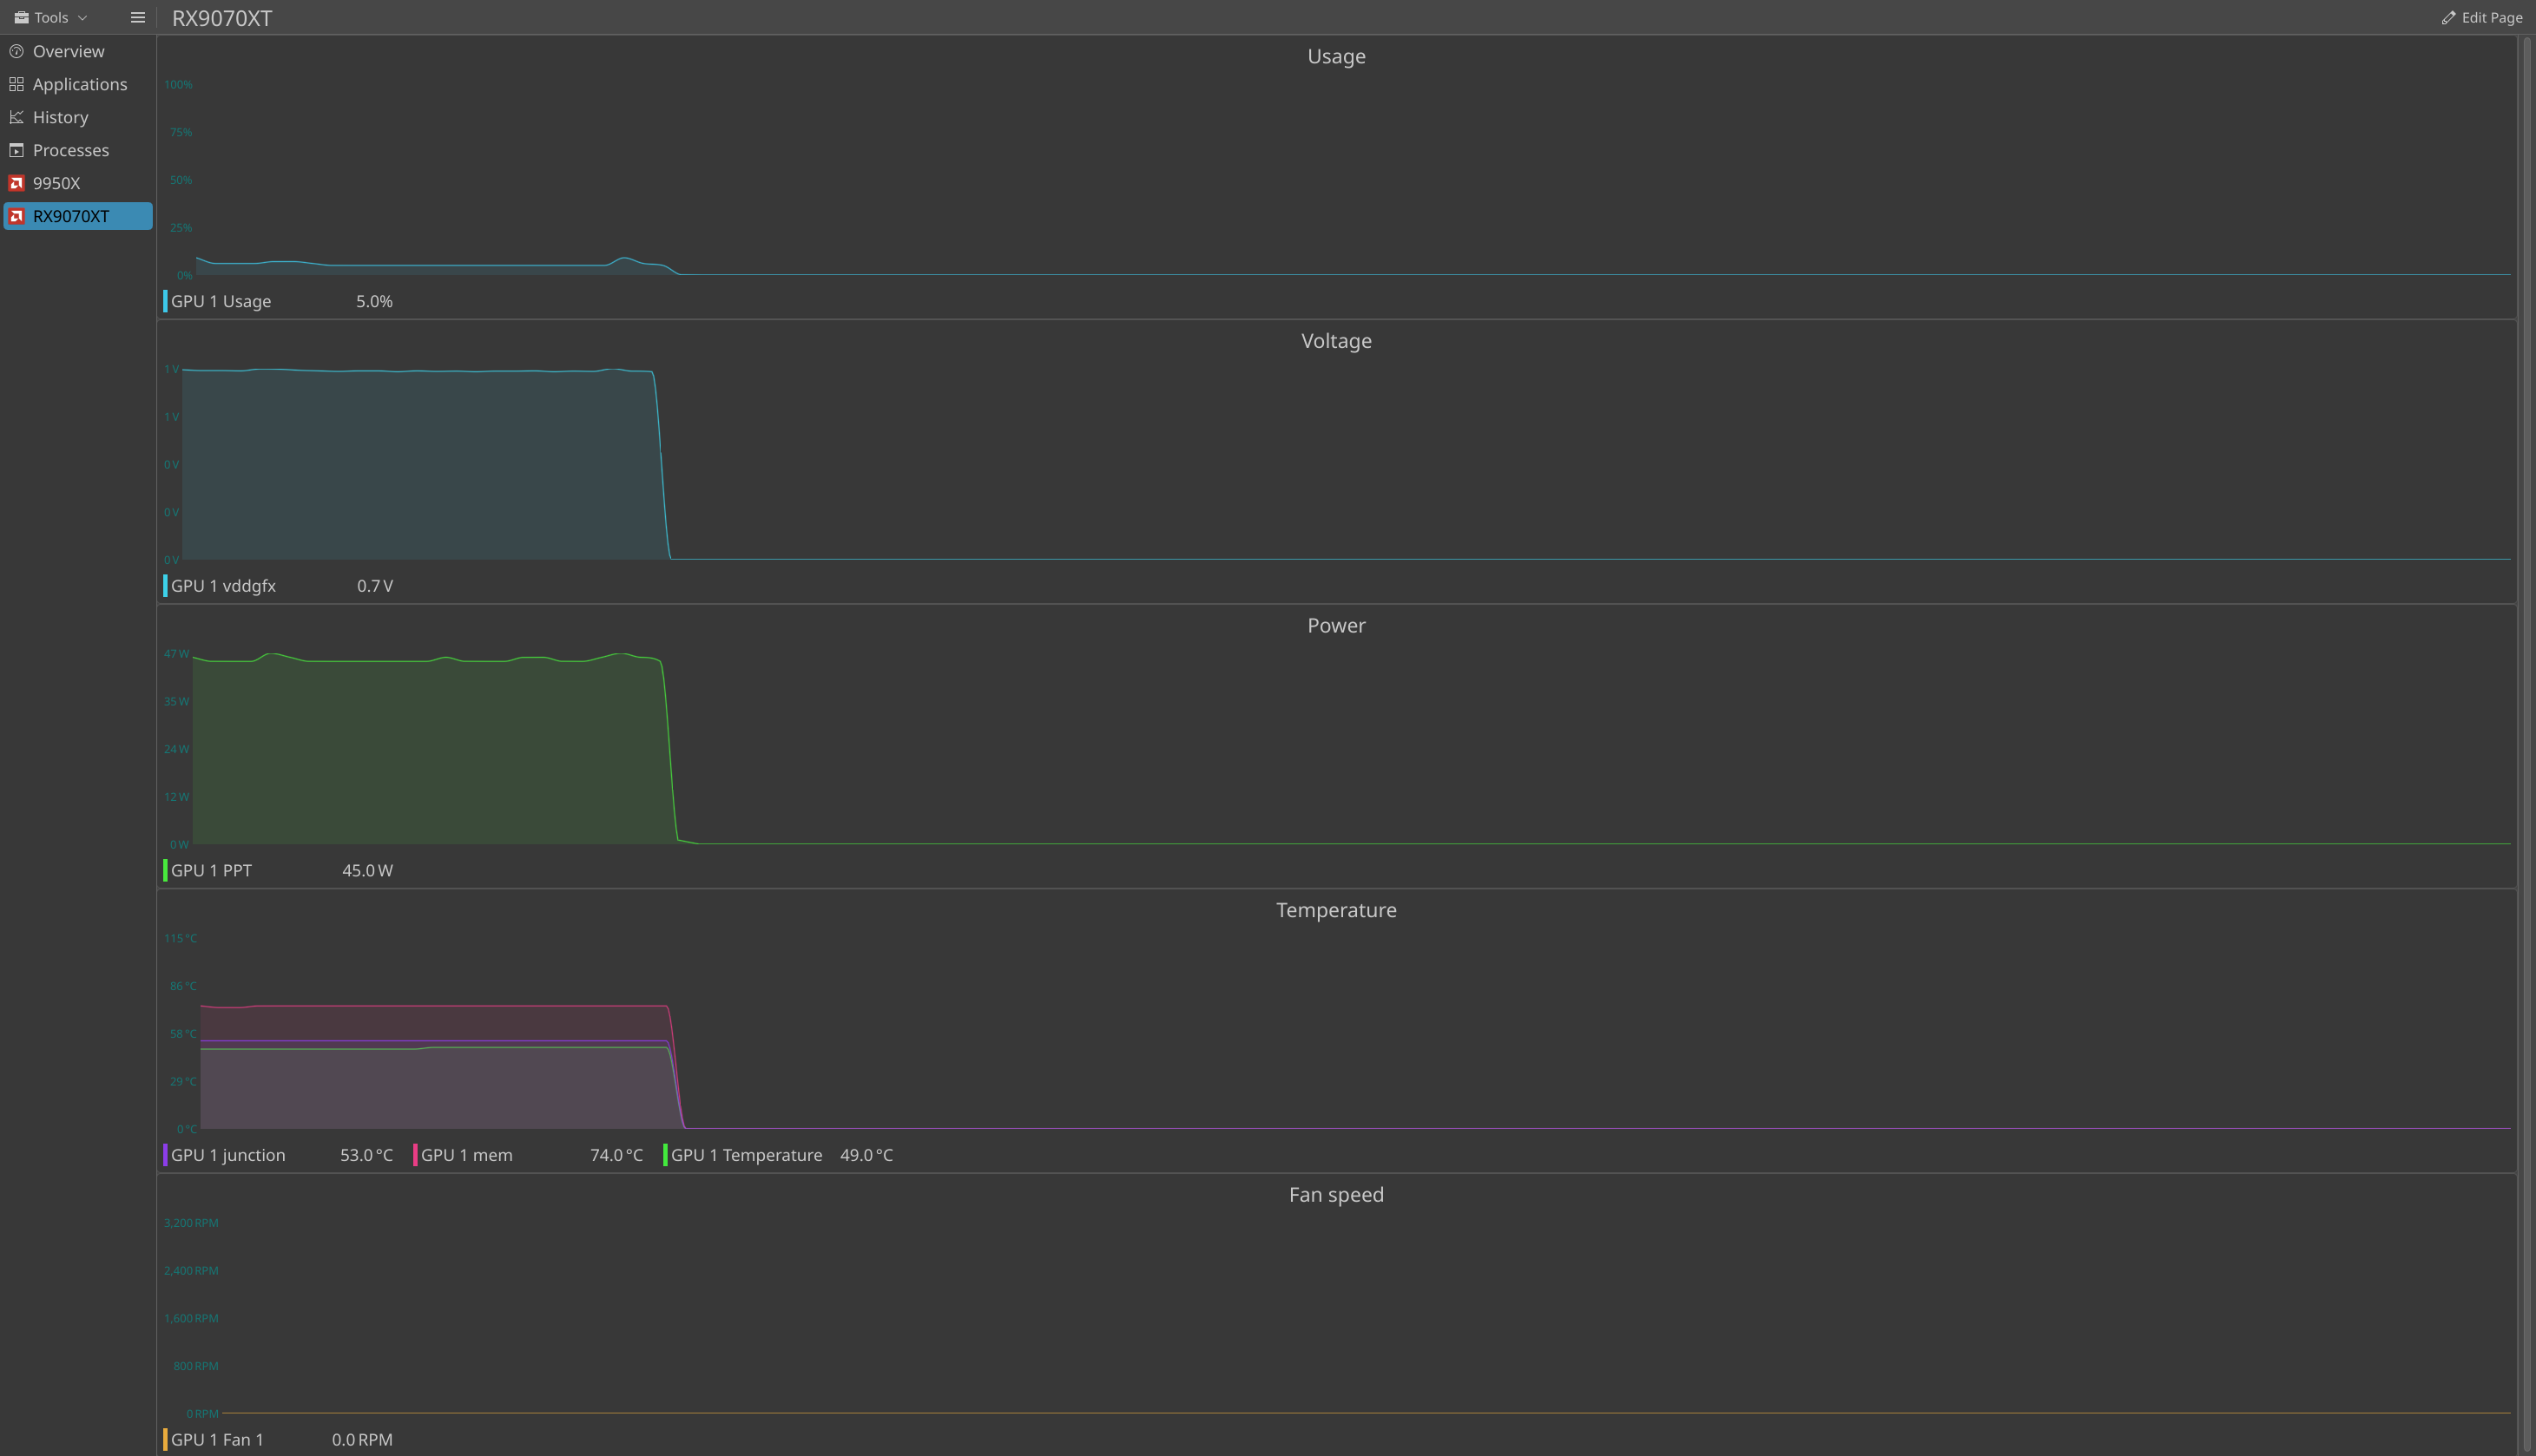Click the pencil icon for Edit Page
The width and height of the screenshot is (2536, 1456).
click(2448, 18)
